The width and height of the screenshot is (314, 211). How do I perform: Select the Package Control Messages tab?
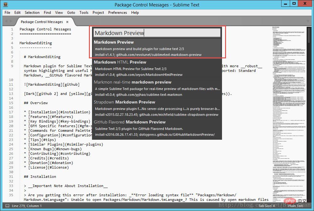pyautogui.click(x=42, y=22)
